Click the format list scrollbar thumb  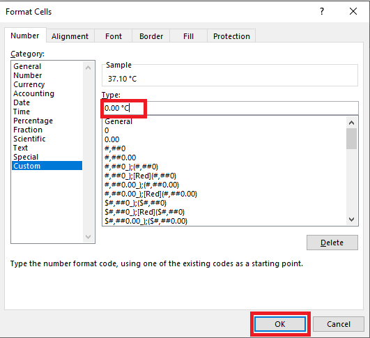click(x=351, y=139)
